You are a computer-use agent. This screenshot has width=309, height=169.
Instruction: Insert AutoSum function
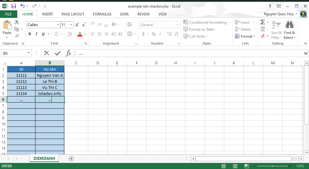[x=263, y=22]
